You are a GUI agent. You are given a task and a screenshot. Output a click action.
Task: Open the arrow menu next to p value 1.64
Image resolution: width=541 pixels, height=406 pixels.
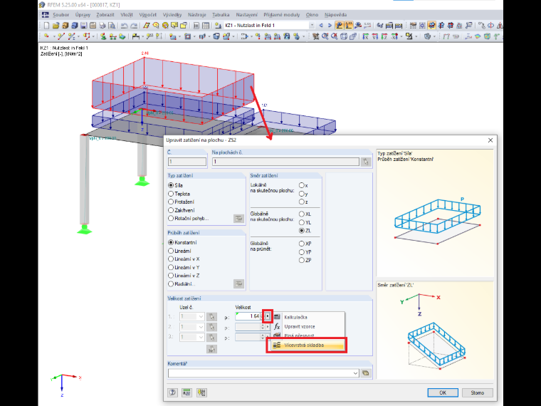pyautogui.click(x=268, y=316)
